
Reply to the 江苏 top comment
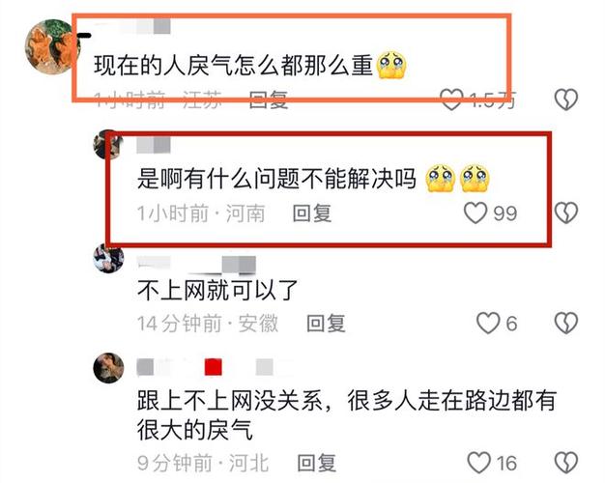(x=268, y=99)
